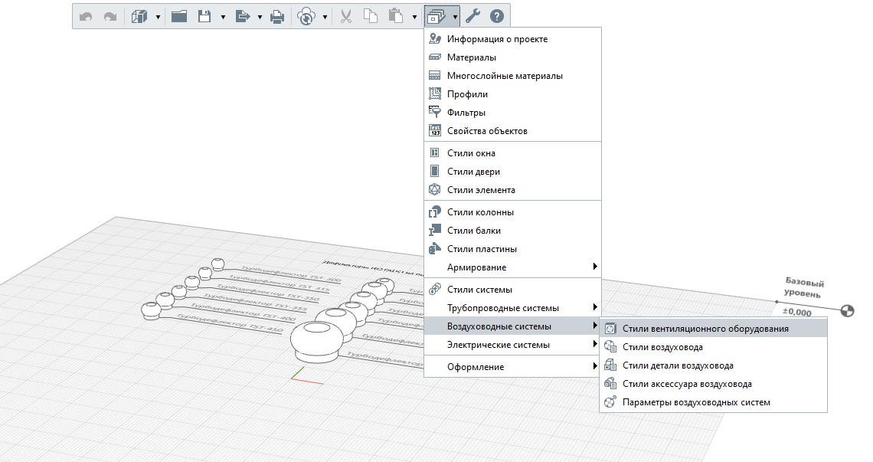The height and width of the screenshot is (462, 873).
Task: Select the largest turbodeflector model in front
Action: [317, 341]
